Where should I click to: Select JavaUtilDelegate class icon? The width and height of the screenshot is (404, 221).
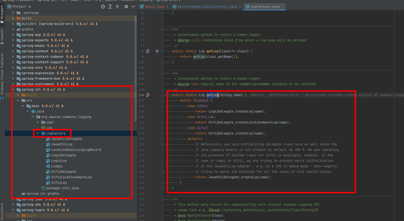(48, 139)
